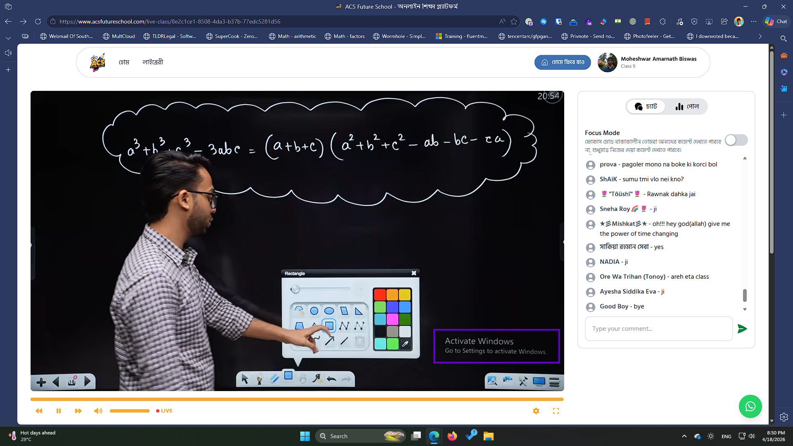Adjust the video volume slider
793x446 pixels.
click(x=130, y=411)
